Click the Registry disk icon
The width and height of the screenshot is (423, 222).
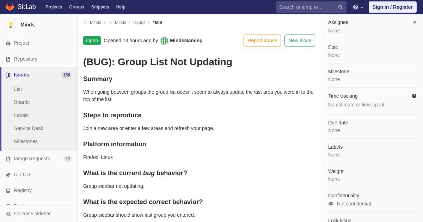click(8, 191)
